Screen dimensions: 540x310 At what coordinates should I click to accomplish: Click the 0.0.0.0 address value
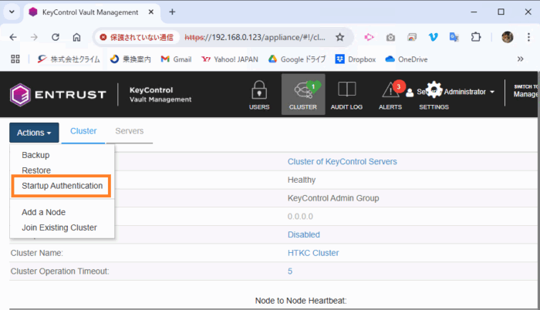300,217
